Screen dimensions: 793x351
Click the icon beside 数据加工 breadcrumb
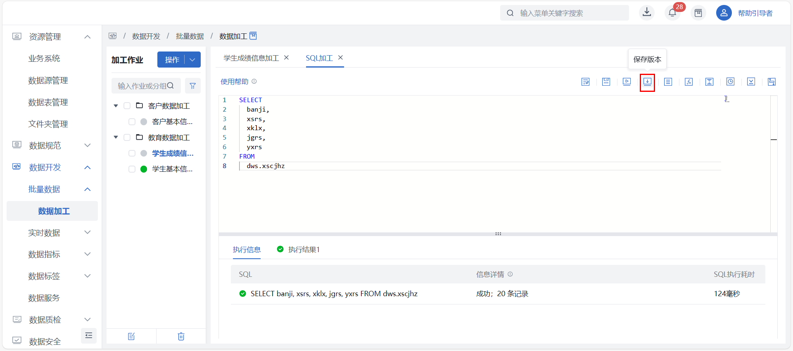click(253, 36)
